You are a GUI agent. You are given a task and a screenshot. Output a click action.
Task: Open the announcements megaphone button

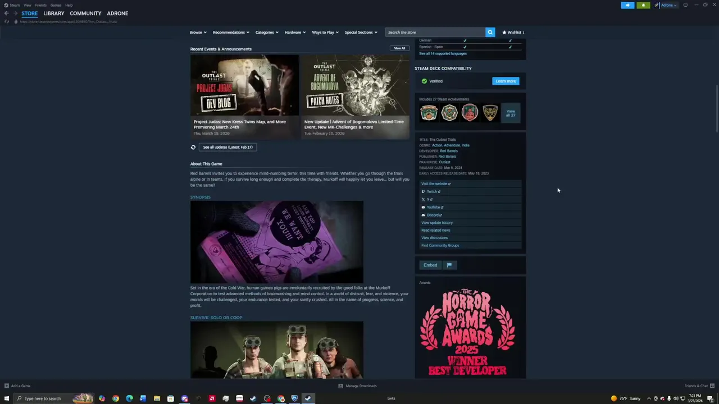click(x=627, y=5)
